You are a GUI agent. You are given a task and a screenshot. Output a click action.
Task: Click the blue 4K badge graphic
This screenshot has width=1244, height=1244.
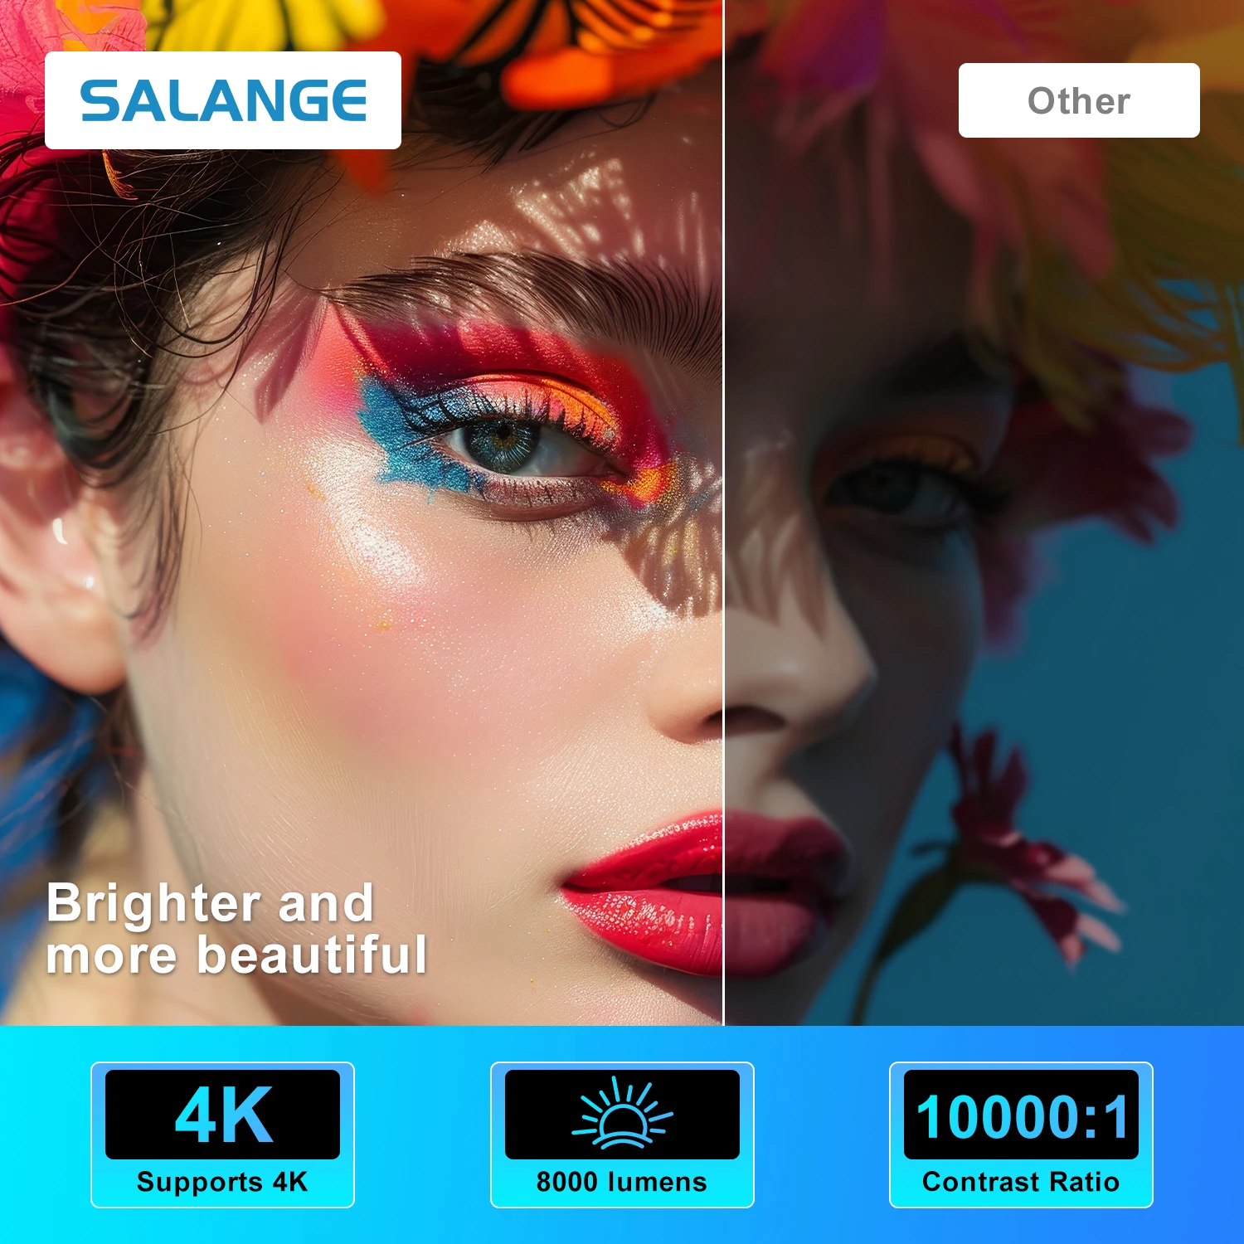222,1114
